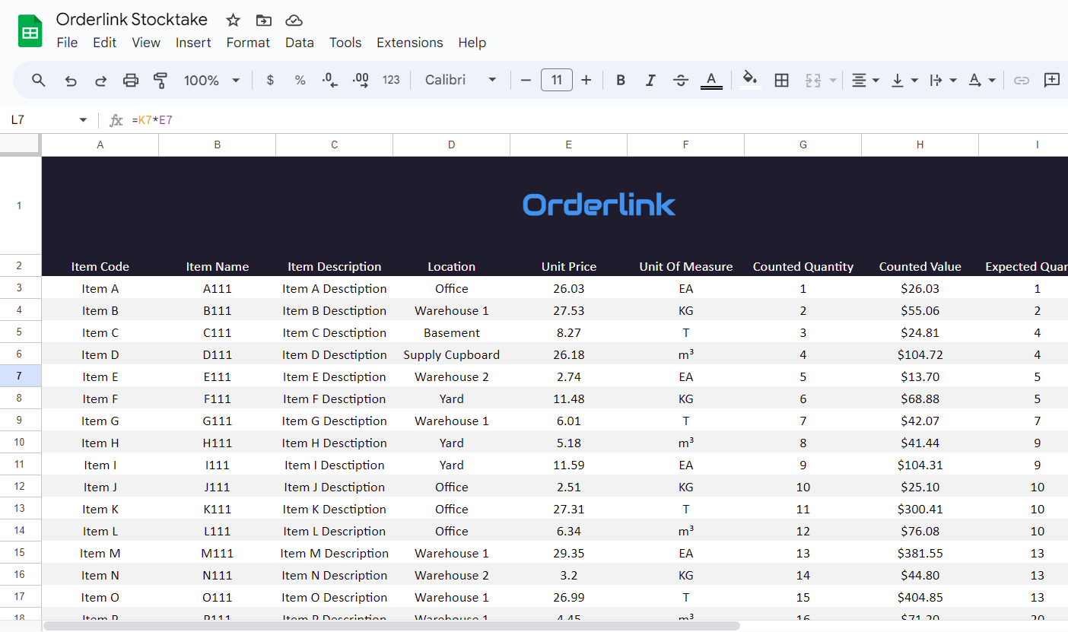Screen dimensions: 1068x632
Task: Check the cloud save status icon
Action: coord(294,21)
